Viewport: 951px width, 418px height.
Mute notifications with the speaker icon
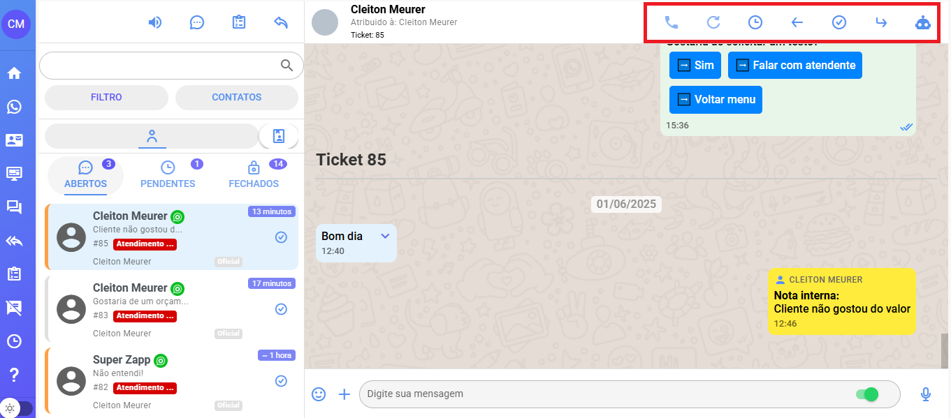click(155, 22)
